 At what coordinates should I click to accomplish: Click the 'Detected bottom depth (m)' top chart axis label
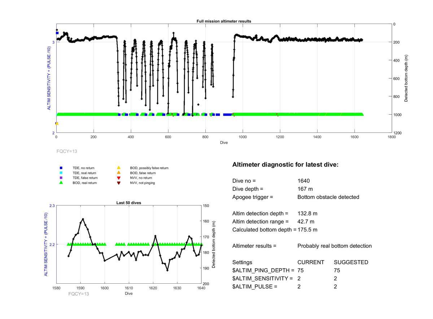click(406, 79)
